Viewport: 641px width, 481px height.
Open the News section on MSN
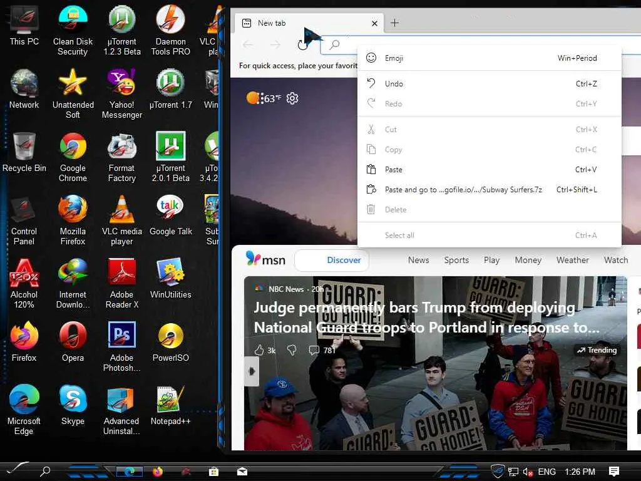click(418, 260)
